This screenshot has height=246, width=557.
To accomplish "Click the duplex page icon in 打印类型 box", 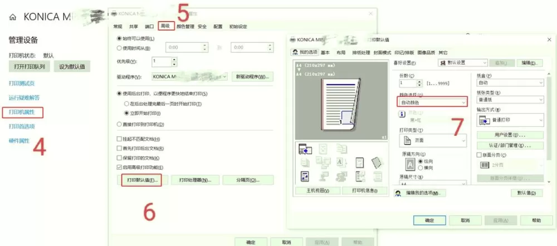I will pyautogui.click(x=407, y=140).
